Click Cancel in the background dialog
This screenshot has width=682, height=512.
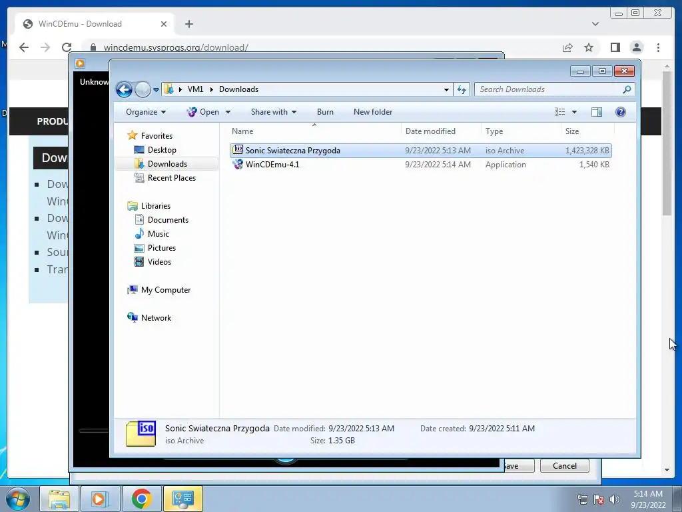tap(565, 466)
